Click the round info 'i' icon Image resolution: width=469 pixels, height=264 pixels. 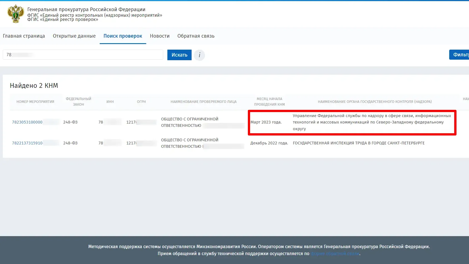[199, 55]
